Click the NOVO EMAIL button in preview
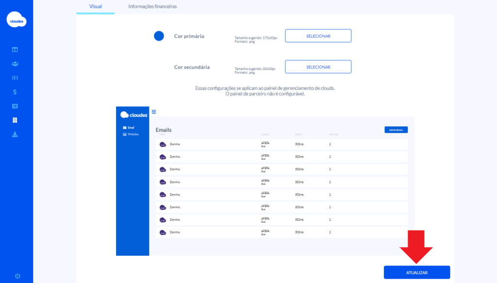Image resolution: width=497 pixels, height=283 pixels. coord(396,130)
